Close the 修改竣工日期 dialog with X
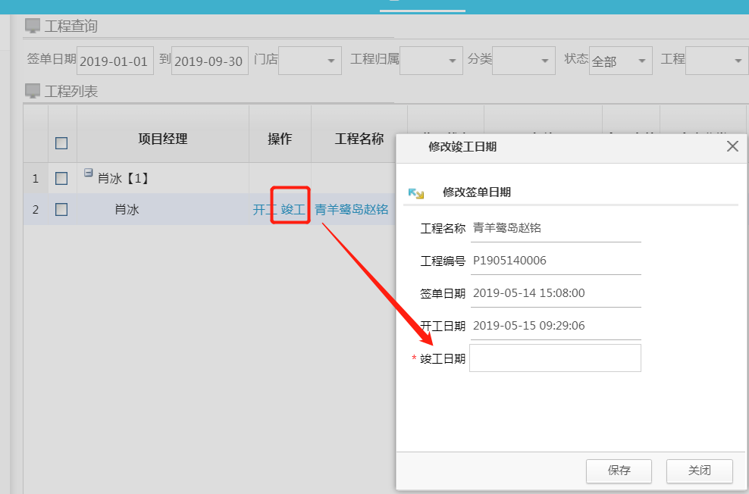This screenshot has height=494, width=749. 732,147
